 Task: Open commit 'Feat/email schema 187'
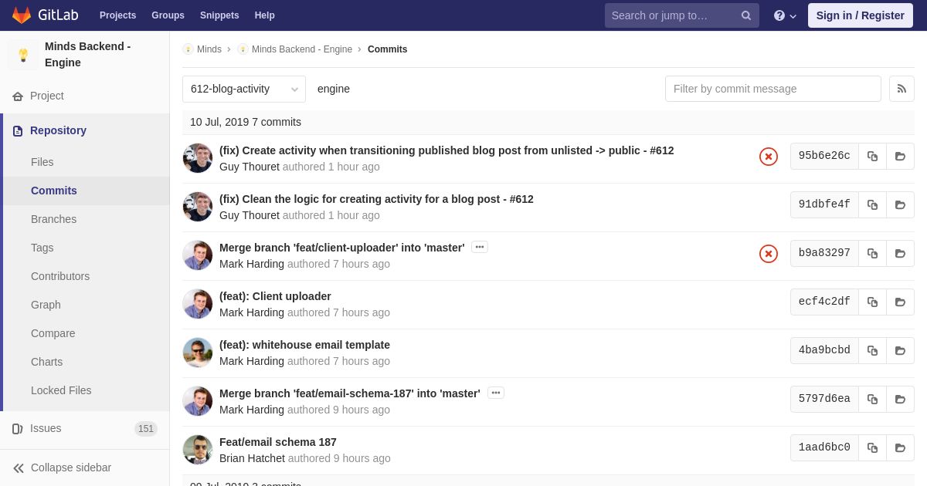point(278,442)
